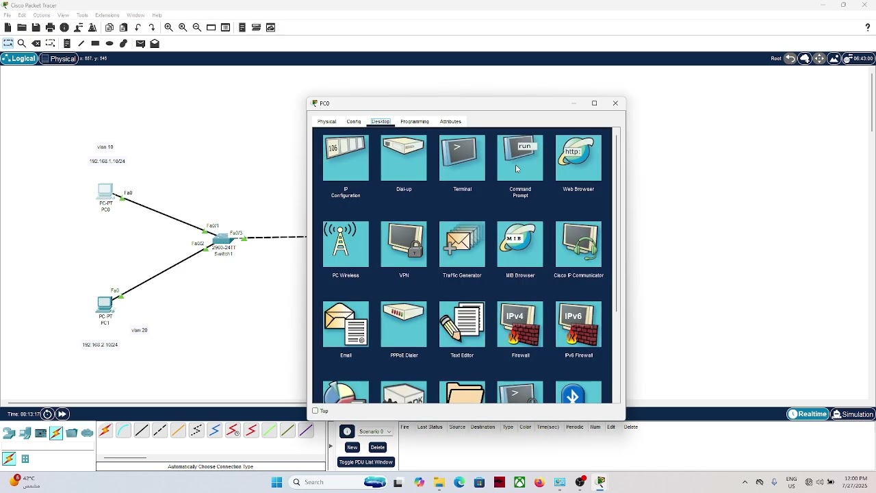The width and height of the screenshot is (876, 493).
Task: Click the Delete scenario button
Action: [x=378, y=447]
